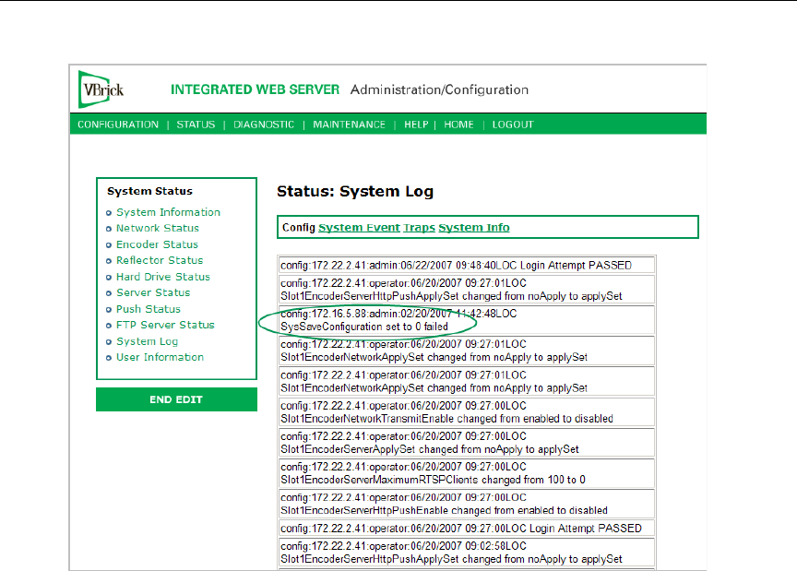Open User Information in the sidebar
Viewport: 797px width, 571px height.
coord(161,357)
